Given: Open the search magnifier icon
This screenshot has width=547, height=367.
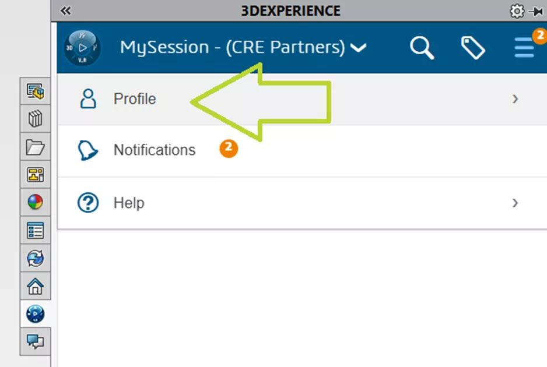Looking at the screenshot, I should 422,48.
